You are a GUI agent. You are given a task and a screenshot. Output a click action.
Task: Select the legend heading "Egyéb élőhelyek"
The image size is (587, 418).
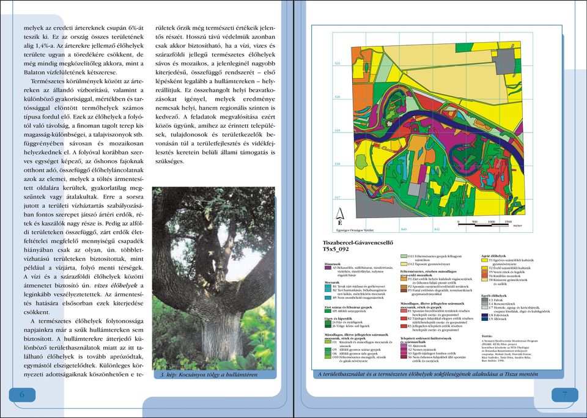point(494,296)
